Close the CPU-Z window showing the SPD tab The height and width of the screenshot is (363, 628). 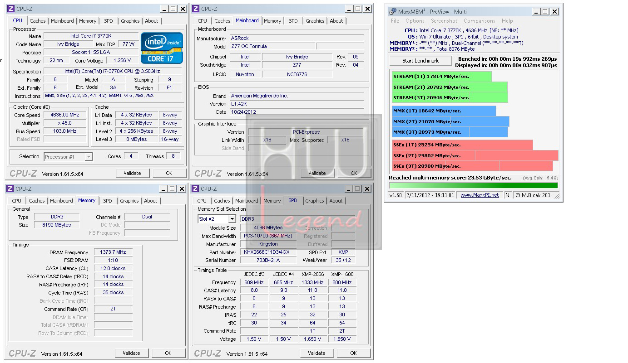(x=367, y=189)
